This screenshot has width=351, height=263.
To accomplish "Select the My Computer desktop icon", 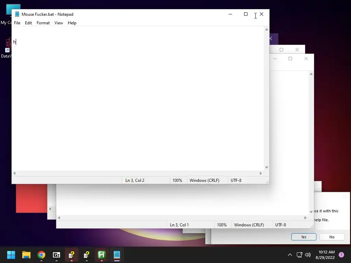I will coord(6,14).
